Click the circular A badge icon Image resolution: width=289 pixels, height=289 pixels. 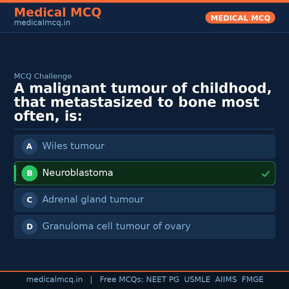pyautogui.click(x=29, y=146)
